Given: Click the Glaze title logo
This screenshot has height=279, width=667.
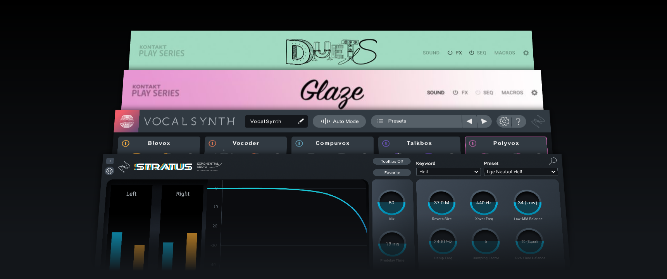Looking at the screenshot, I should [x=332, y=93].
